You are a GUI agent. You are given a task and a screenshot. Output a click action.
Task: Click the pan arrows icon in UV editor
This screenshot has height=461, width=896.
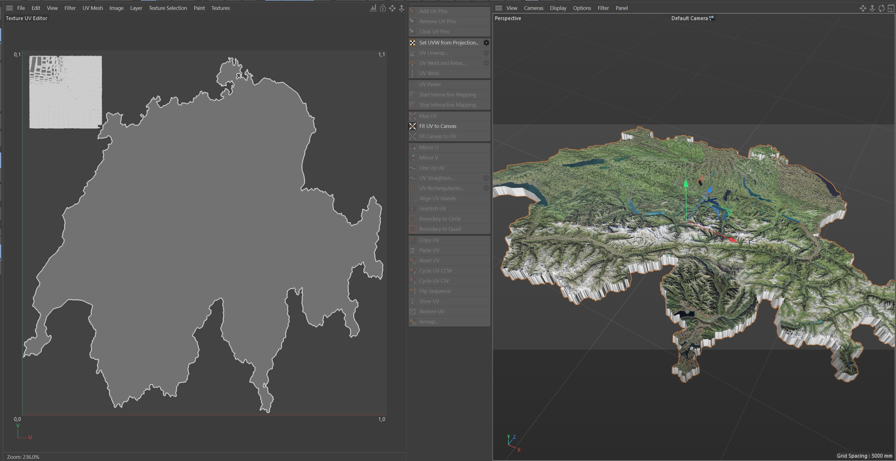coord(392,8)
